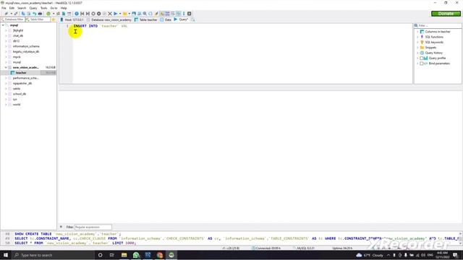Go to first row toolbar icon
This screenshot has height=260, width=463.
pos(82,14)
